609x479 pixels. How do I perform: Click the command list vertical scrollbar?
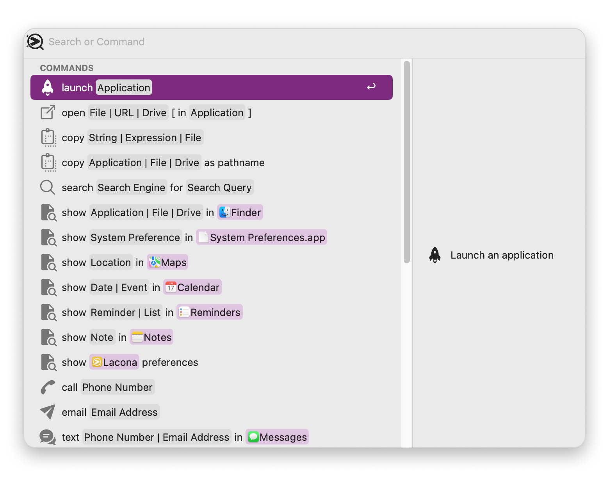pyautogui.click(x=407, y=162)
